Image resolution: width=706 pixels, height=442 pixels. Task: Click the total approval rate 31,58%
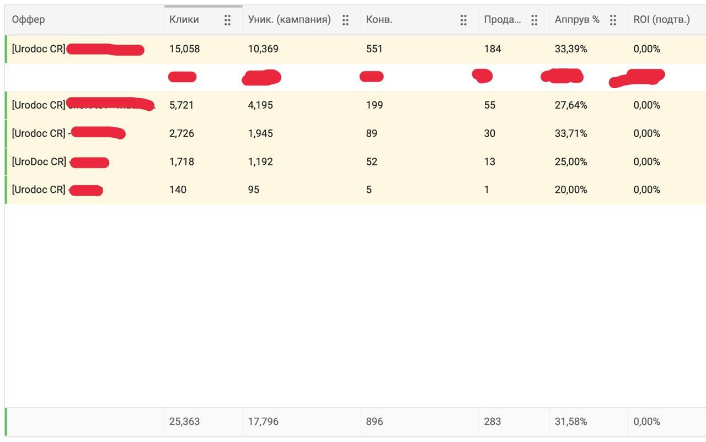click(x=571, y=422)
